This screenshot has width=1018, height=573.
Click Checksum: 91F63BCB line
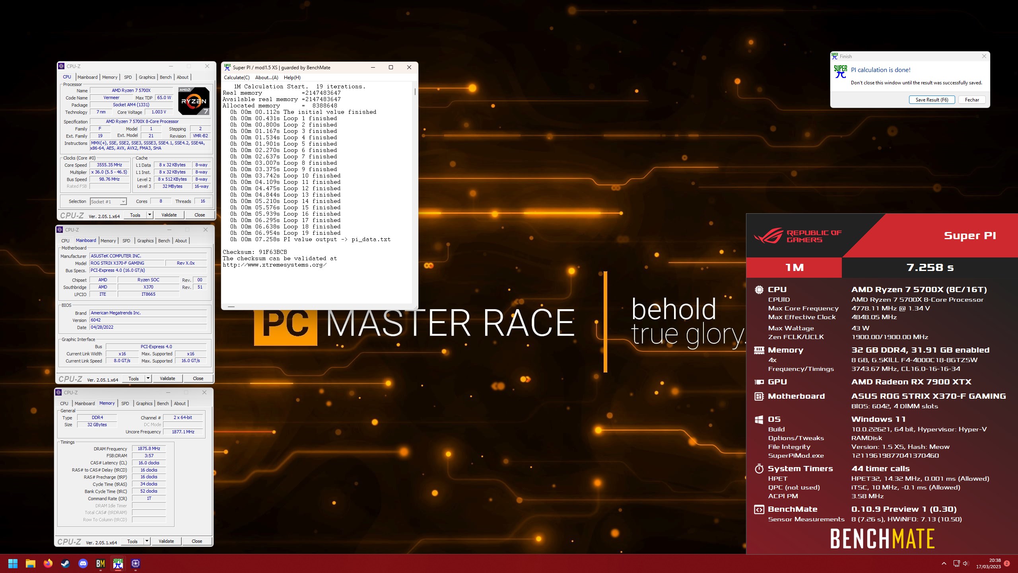tap(254, 252)
